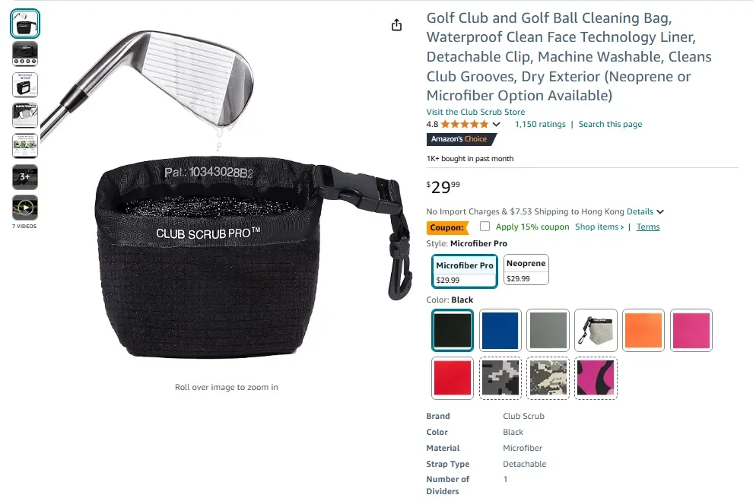Click the Amazon's Choice badge

pyautogui.click(x=461, y=139)
